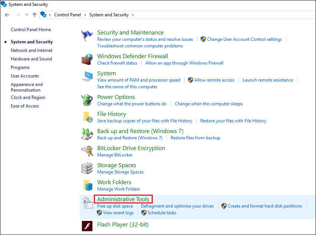The height and width of the screenshot is (235, 316).
Task: Click the Windows Defender Firewall brick wall icon
Action: (x=87, y=59)
